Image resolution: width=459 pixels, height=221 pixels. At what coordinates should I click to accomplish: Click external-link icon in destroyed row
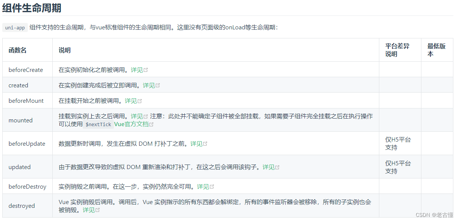click(x=98, y=210)
